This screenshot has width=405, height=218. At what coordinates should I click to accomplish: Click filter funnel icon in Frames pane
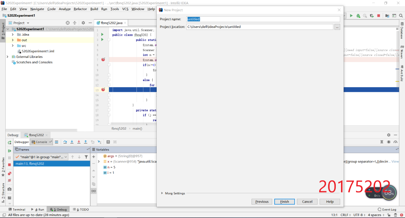coord(86,157)
